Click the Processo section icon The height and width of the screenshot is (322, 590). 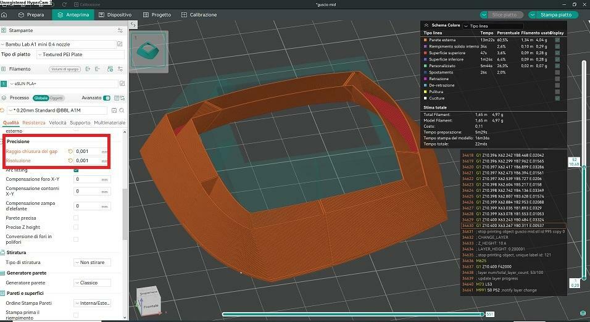(3, 98)
